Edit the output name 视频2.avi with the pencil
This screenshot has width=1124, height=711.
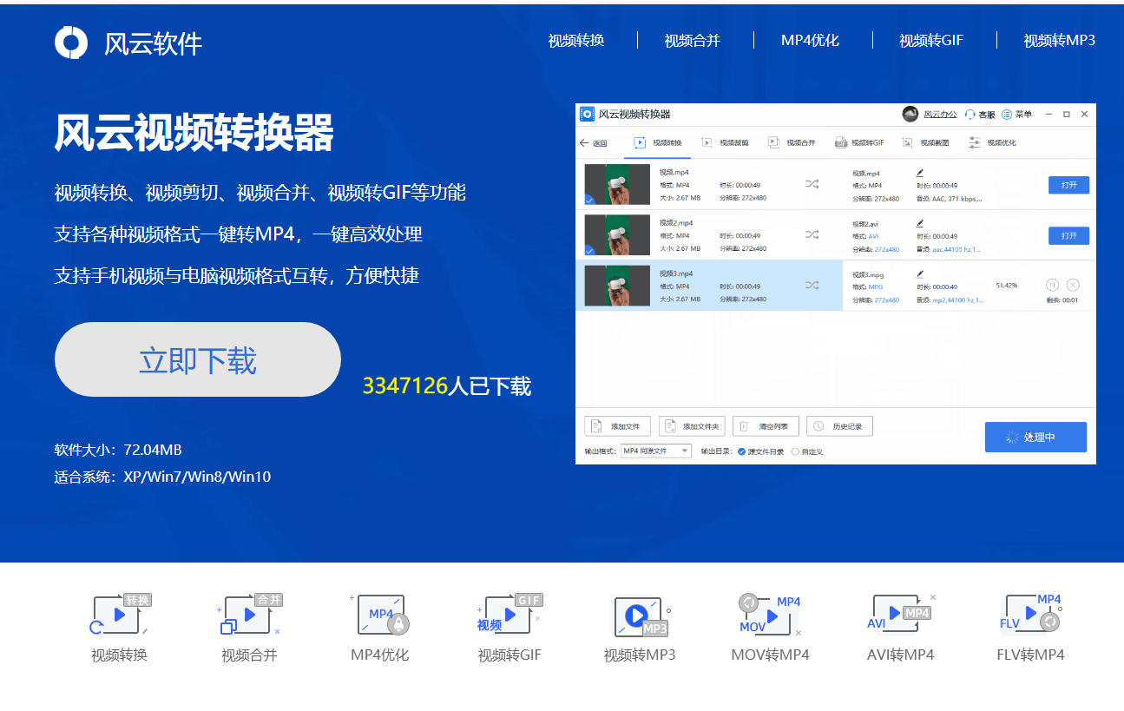point(920,223)
